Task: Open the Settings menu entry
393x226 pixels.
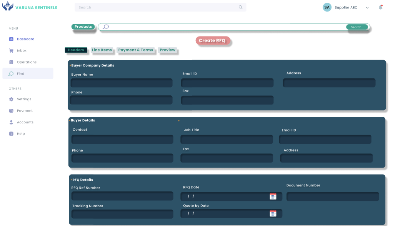Action: click(24, 99)
